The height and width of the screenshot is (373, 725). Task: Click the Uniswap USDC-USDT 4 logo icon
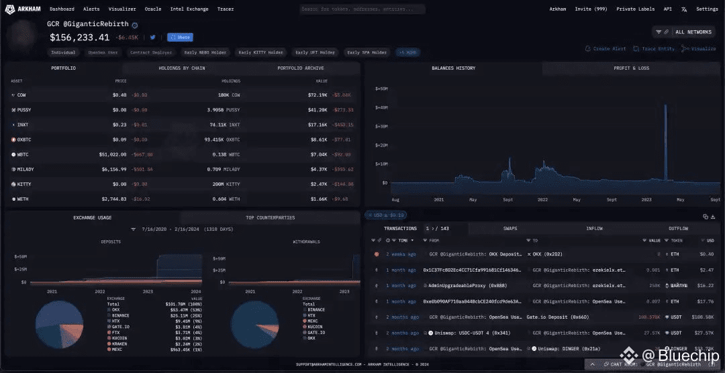(x=430, y=333)
